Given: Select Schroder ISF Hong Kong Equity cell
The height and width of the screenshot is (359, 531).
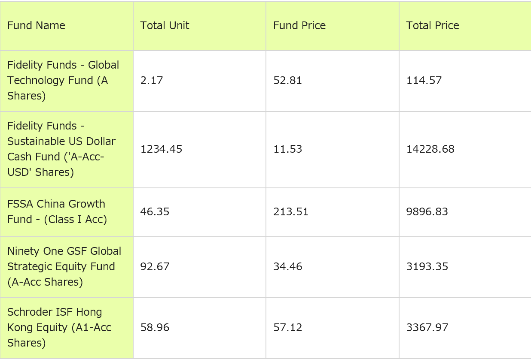Looking at the screenshot, I should [59, 328].
